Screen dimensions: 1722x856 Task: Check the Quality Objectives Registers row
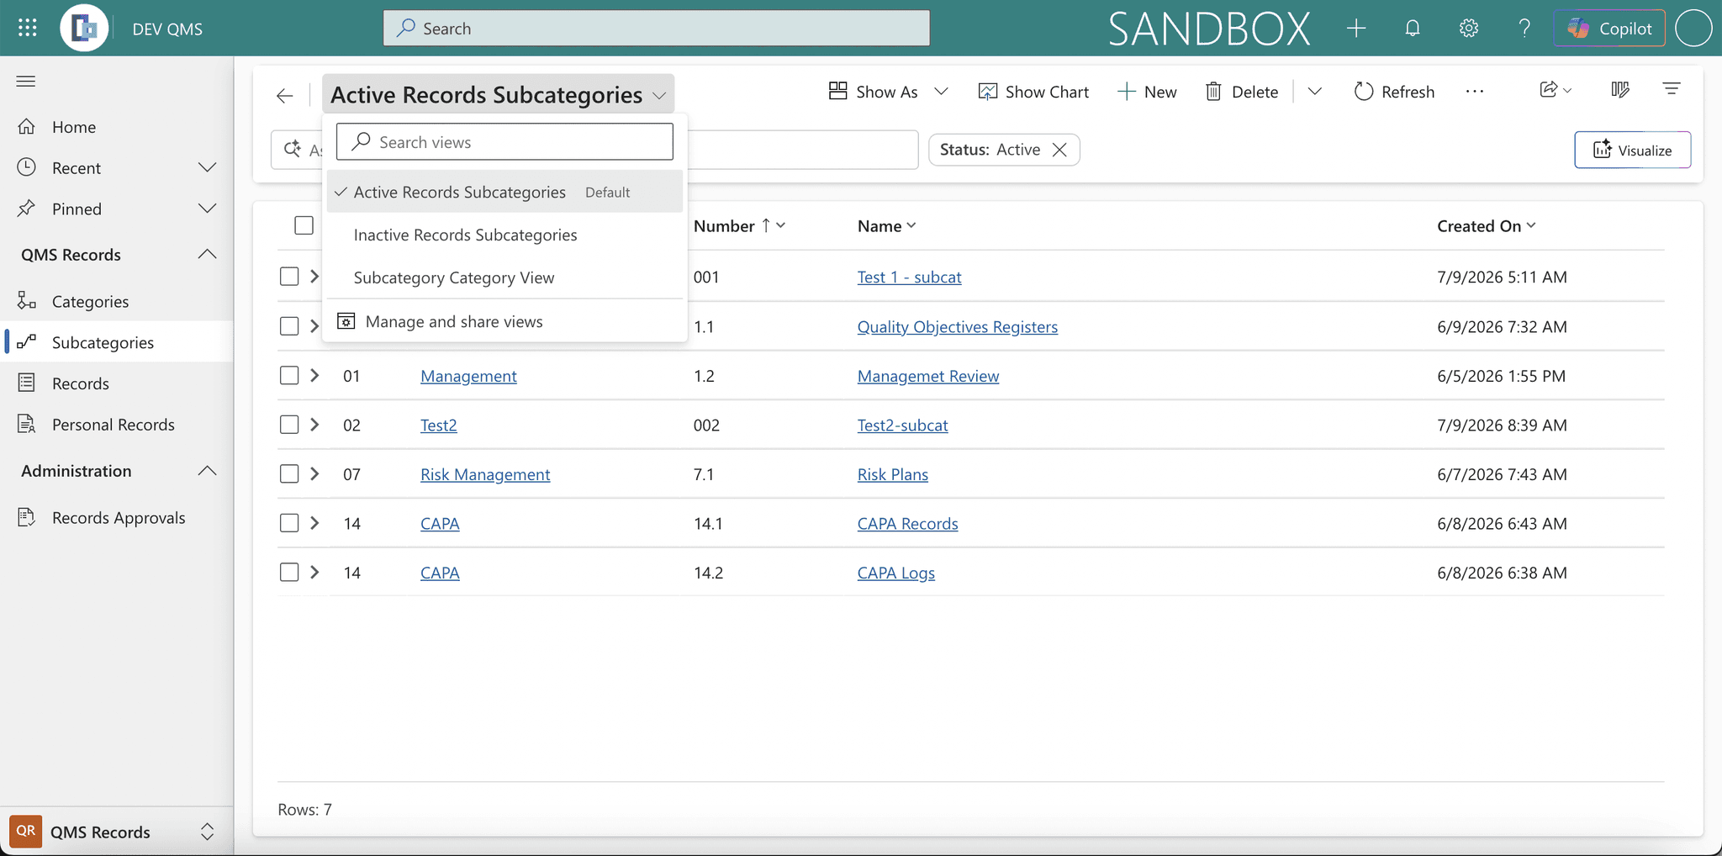[289, 325]
